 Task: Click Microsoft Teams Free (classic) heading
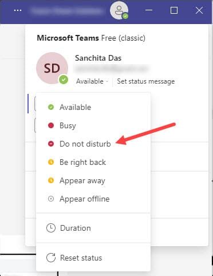coord(91,38)
